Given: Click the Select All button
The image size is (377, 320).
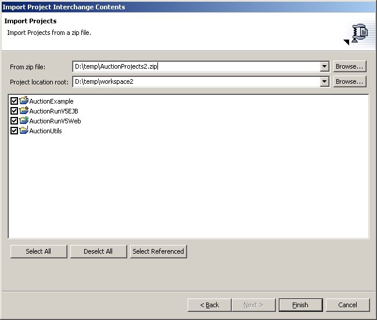Looking at the screenshot, I should (x=39, y=251).
